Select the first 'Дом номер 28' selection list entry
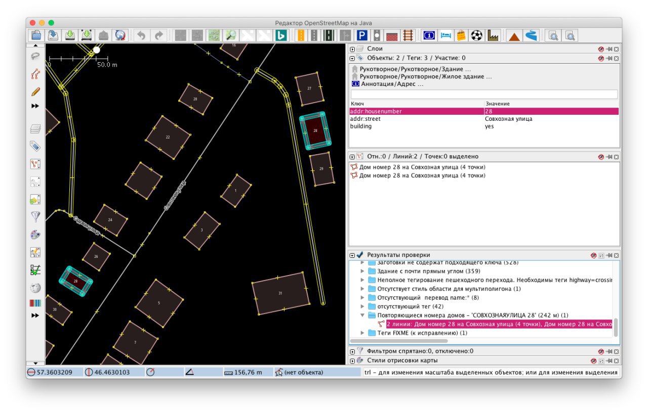 [x=422, y=167]
